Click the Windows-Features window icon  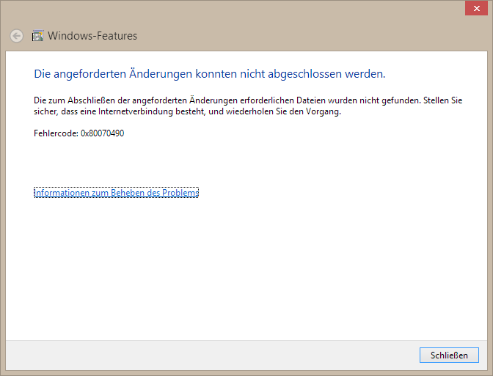pos(38,35)
